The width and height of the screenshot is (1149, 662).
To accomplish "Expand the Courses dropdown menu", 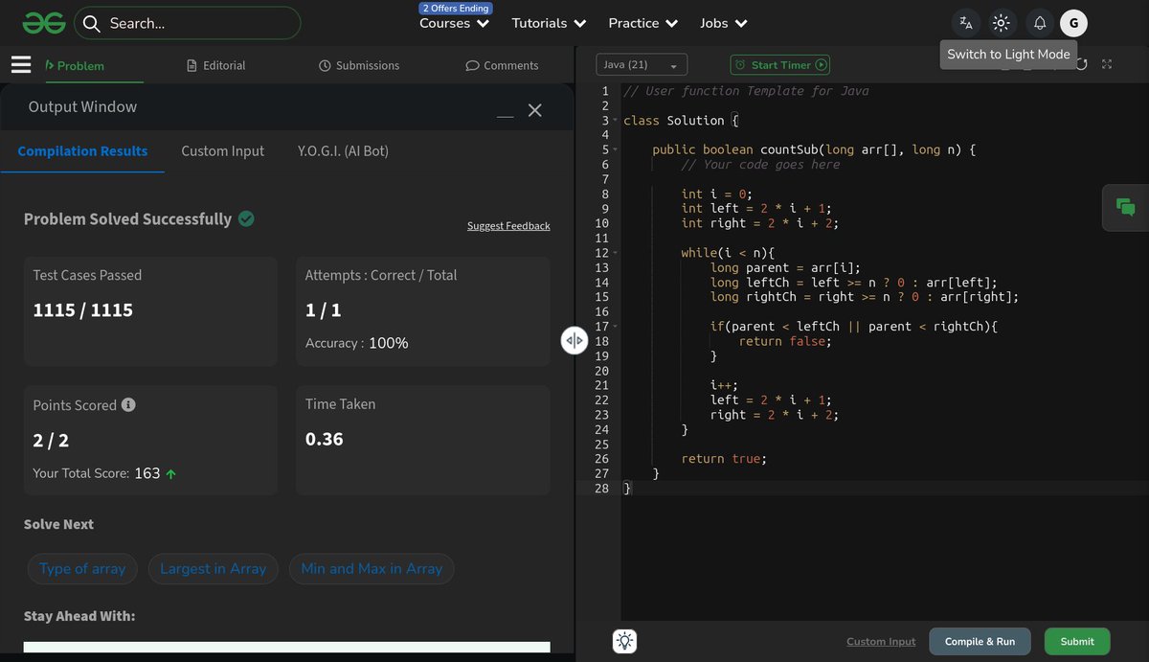I will (x=454, y=23).
